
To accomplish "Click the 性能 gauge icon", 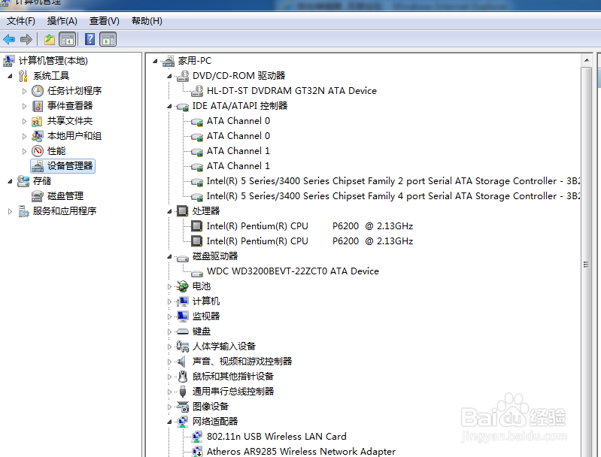I will (38, 151).
